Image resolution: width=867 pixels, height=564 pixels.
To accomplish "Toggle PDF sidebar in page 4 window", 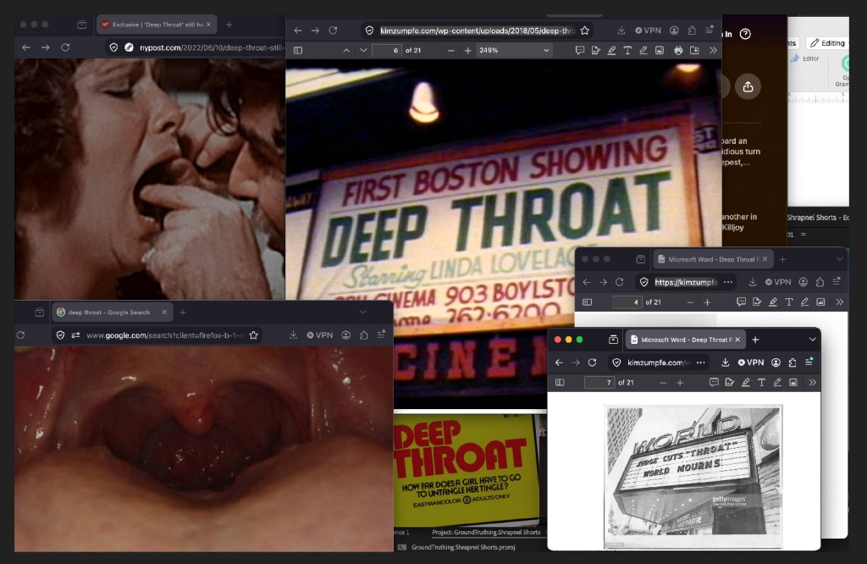I will pos(588,302).
